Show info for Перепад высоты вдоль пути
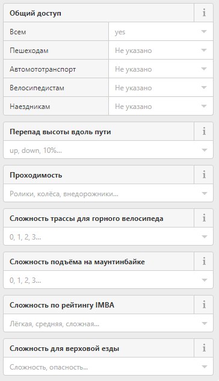This screenshot has width=219, height=381. tap(204, 131)
